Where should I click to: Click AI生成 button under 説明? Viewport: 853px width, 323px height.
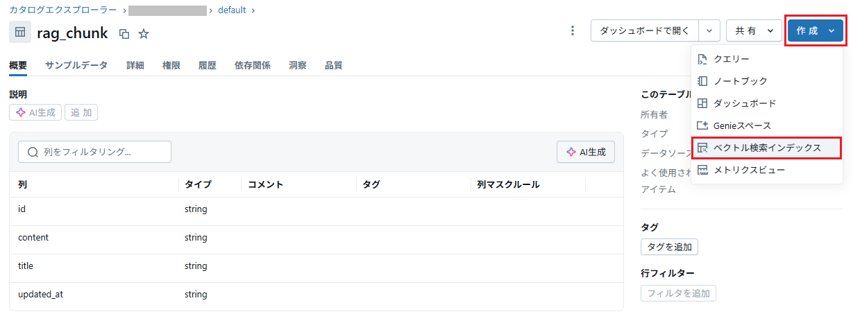(x=35, y=112)
